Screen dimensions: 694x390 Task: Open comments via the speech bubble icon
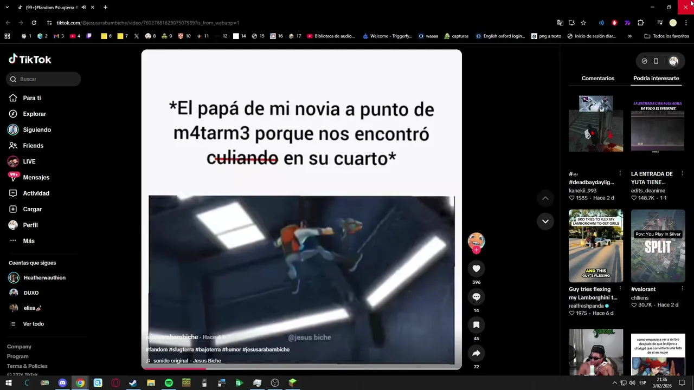476,297
